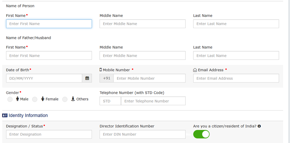Image resolution: width=290 pixels, height=143 pixels.
Task: Click the mobile phone icon beside Mobile Number
Action: pyautogui.click(x=101, y=70)
